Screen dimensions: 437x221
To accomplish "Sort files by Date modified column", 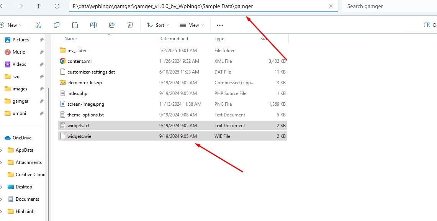I will pyautogui.click(x=173, y=39).
